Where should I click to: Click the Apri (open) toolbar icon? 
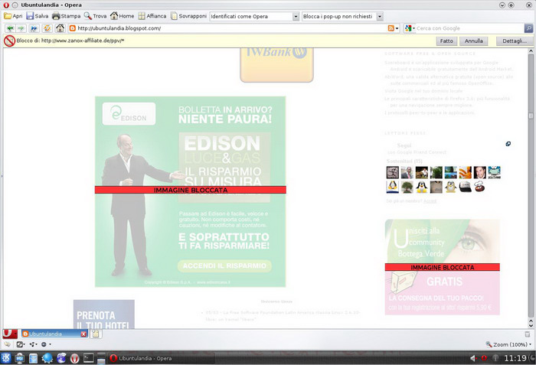tap(12, 16)
